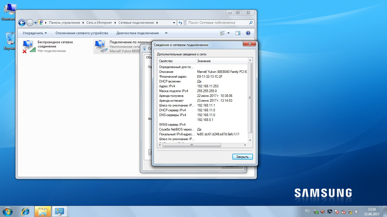Click the details list scroll up arrow

pyautogui.click(x=250, y=60)
